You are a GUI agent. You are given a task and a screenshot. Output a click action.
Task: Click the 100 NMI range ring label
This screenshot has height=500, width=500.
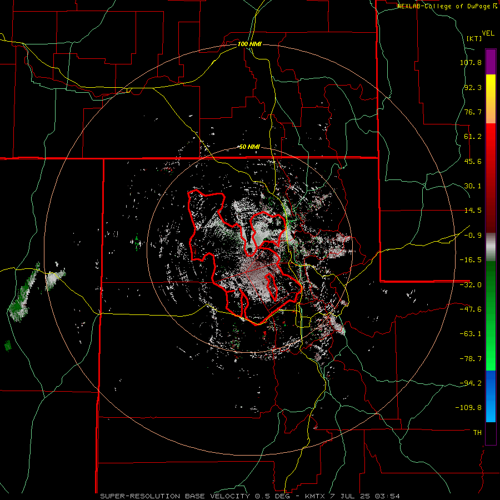point(249,44)
